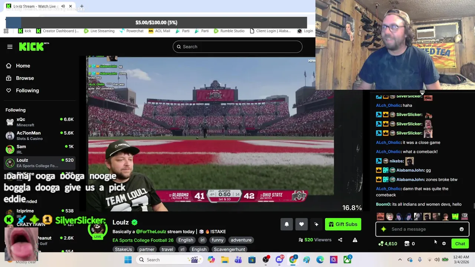Open the kick bookmark

[x=24, y=31]
